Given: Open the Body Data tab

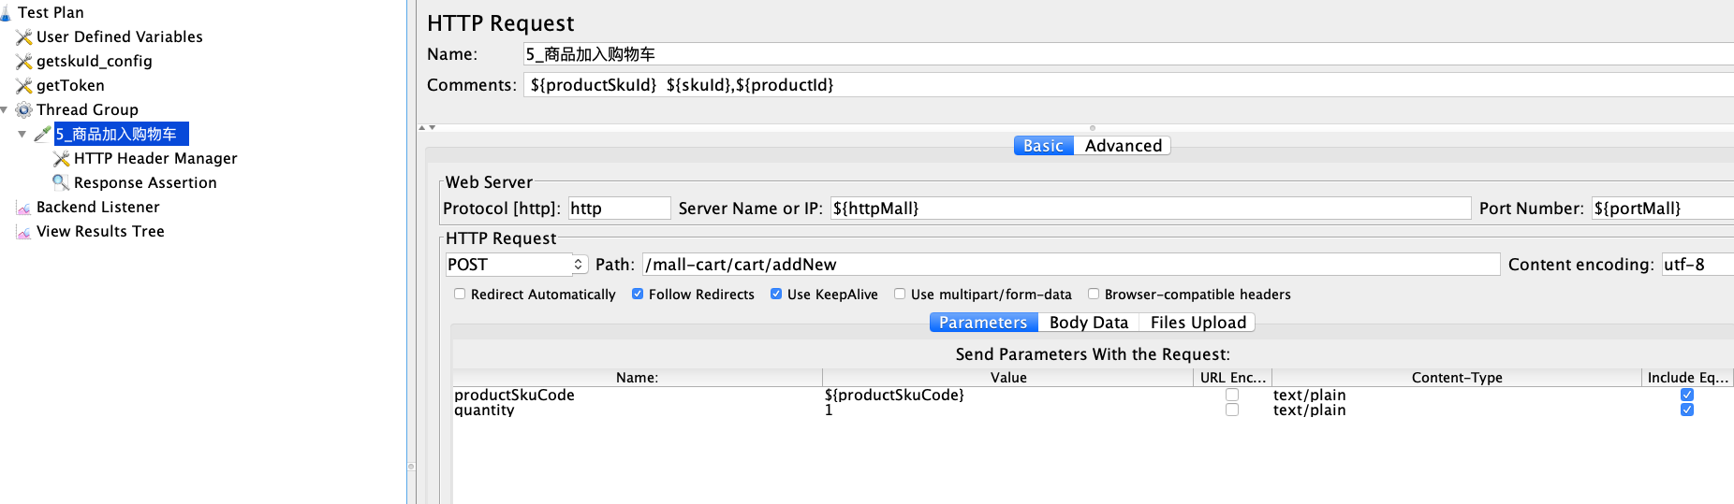Looking at the screenshot, I should coord(1088,323).
